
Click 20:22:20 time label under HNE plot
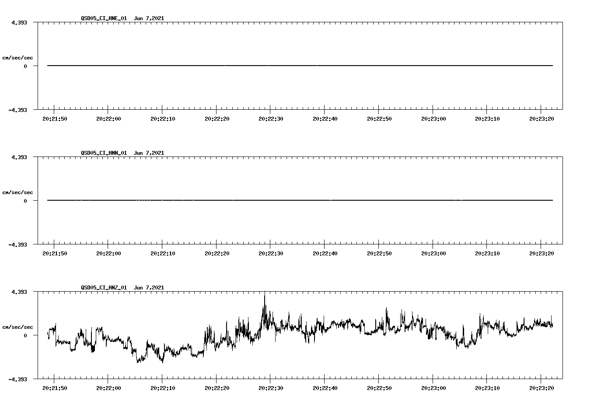tap(217, 118)
